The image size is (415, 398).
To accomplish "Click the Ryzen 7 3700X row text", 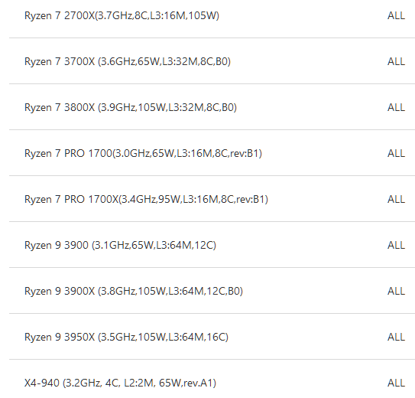I will (x=128, y=61).
